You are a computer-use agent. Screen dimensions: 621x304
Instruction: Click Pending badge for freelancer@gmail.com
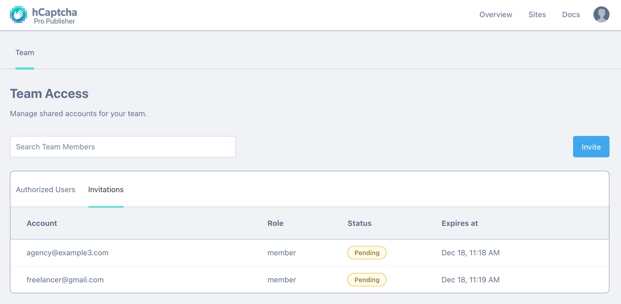pyautogui.click(x=367, y=280)
